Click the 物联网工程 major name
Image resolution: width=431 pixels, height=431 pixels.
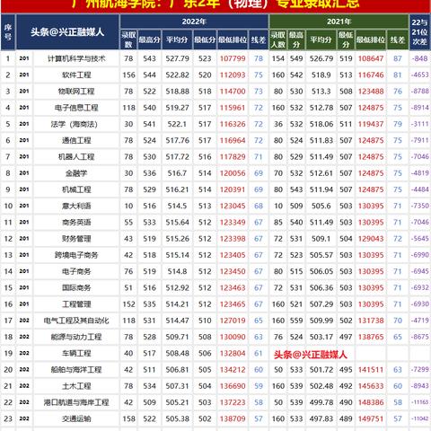coord(76,92)
